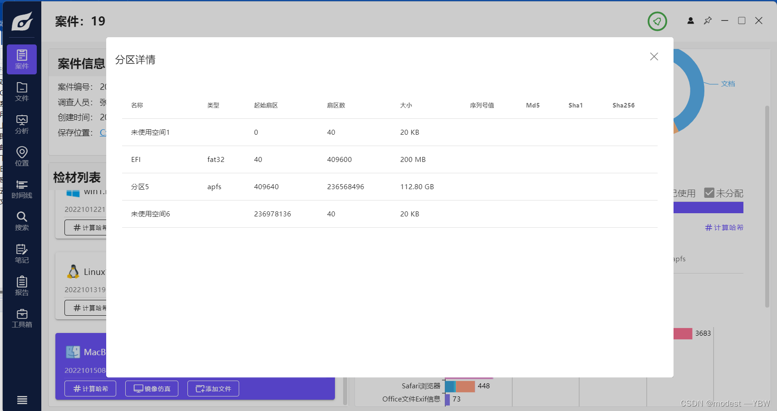Click the 序列号值 column header
The height and width of the screenshot is (411, 777).
pos(482,105)
